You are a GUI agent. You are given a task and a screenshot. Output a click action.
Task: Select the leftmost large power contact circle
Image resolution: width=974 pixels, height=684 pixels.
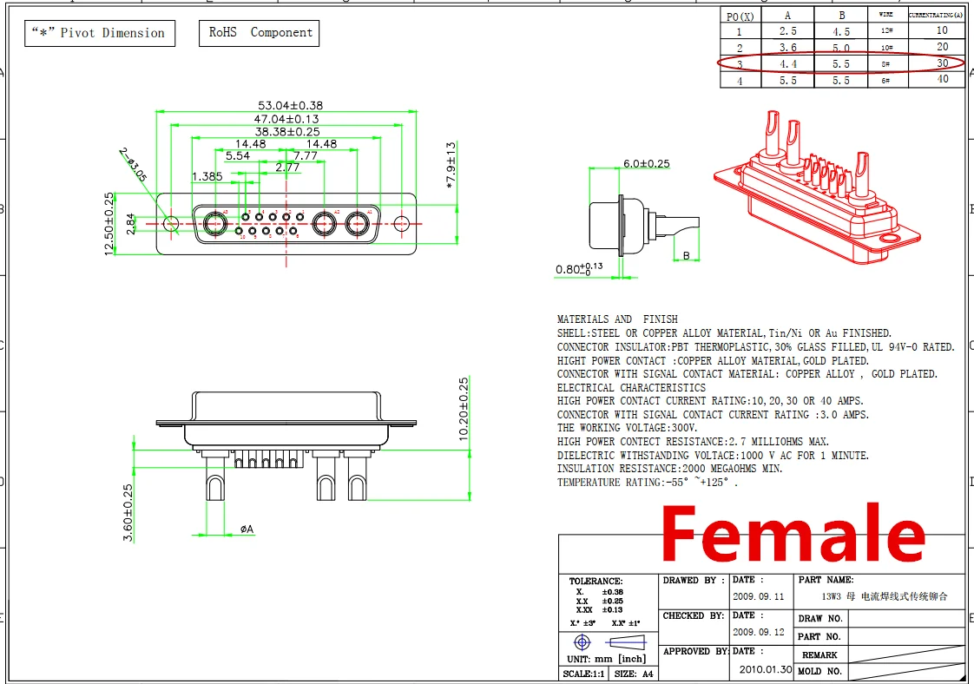pos(214,224)
